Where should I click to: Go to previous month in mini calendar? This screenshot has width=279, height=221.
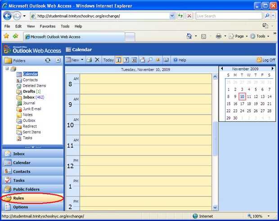(x=222, y=69)
